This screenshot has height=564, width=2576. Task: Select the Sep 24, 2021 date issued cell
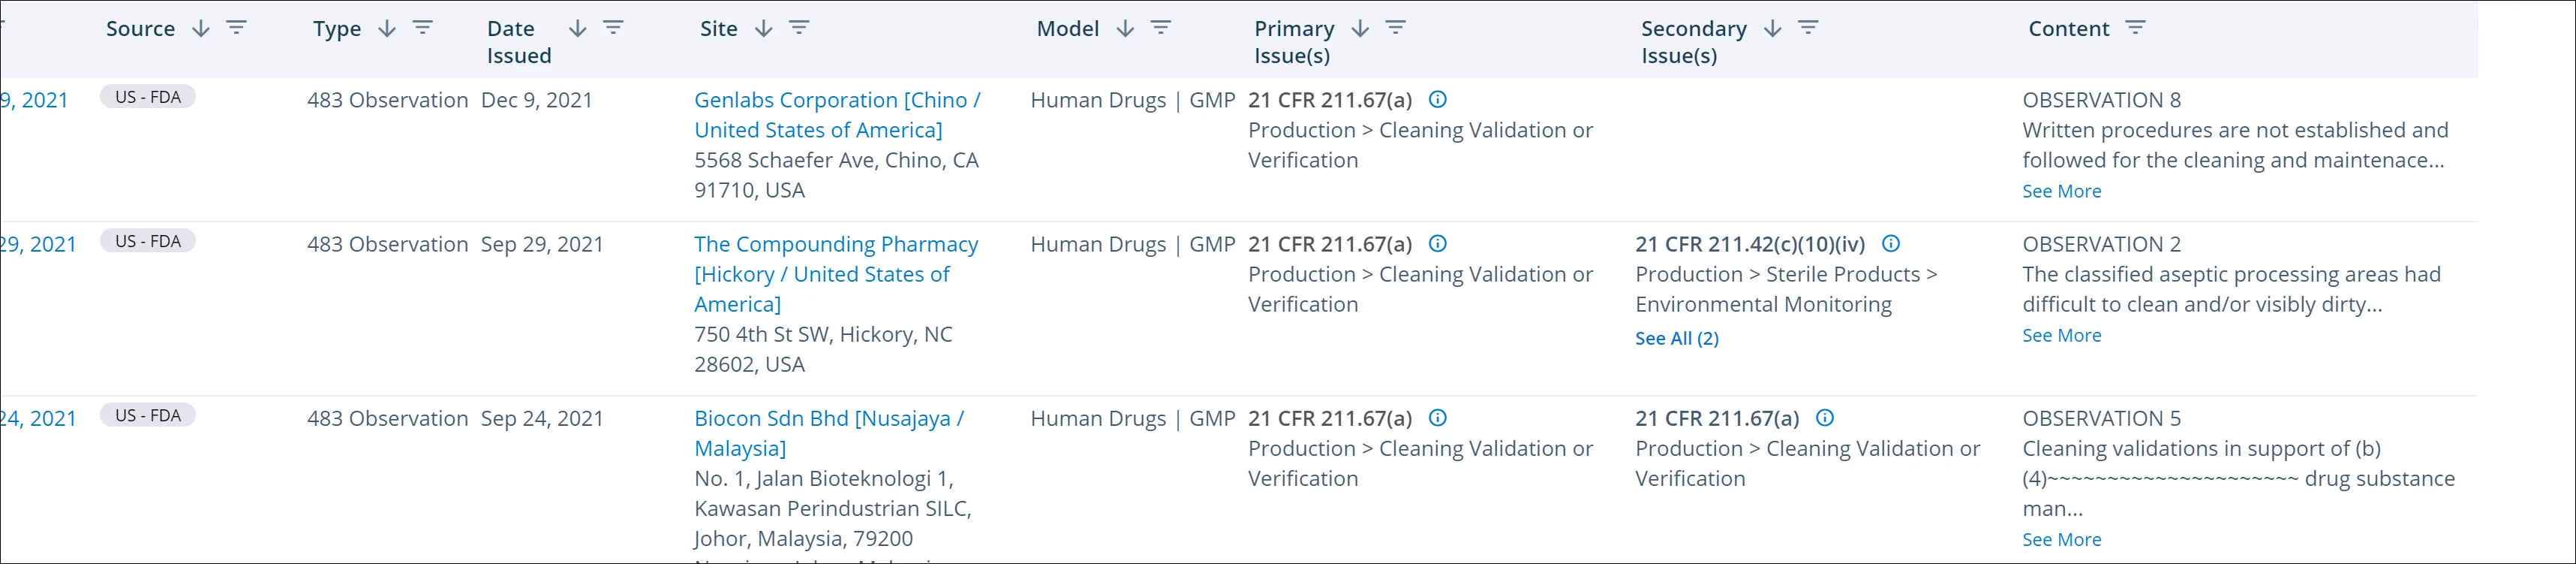[x=542, y=418]
